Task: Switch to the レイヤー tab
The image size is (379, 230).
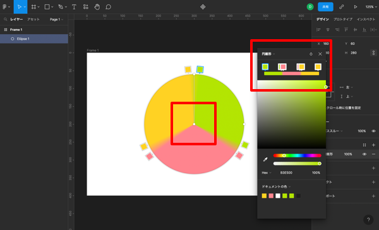Action: point(16,20)
